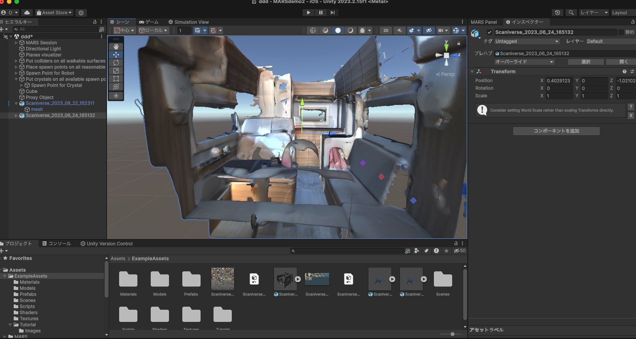This screenshot has height=339, width=636.
Task: Open the Unity Version Control tab
Action: 107,244
